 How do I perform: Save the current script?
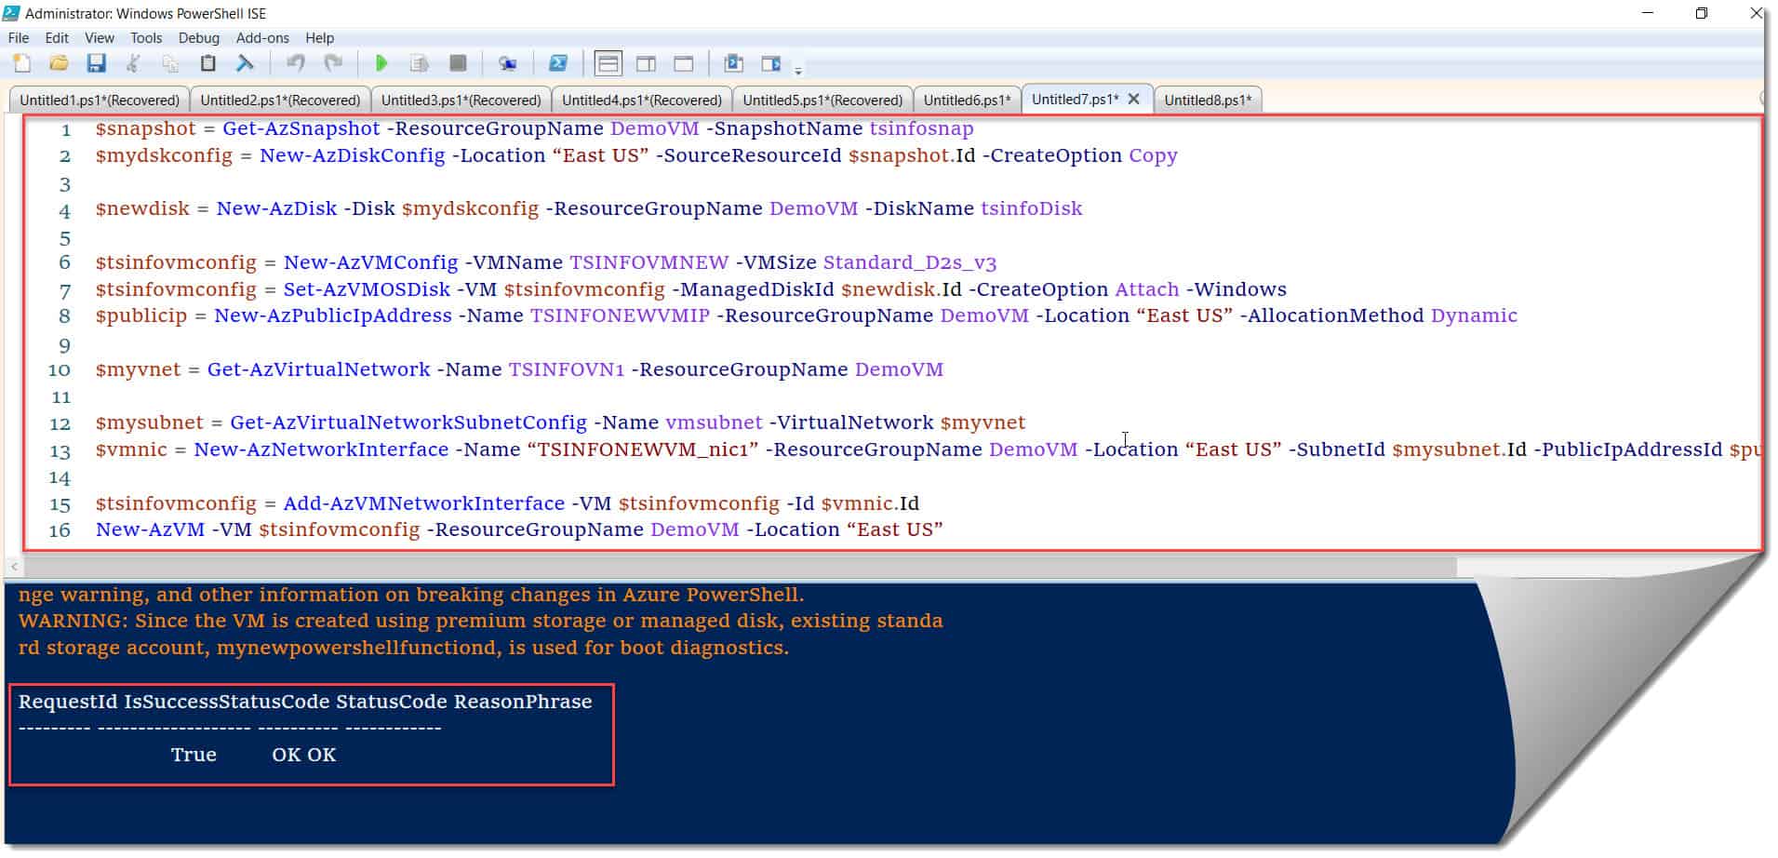tap(96, 63)
